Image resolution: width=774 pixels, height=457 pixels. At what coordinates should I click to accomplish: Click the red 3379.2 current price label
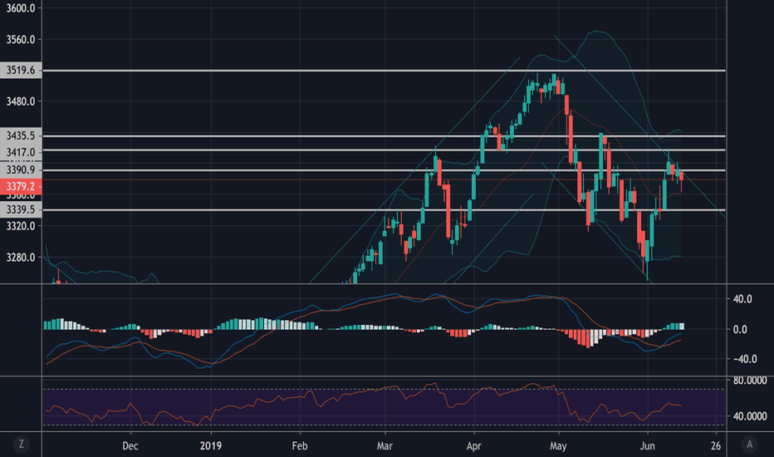[21, 186]
